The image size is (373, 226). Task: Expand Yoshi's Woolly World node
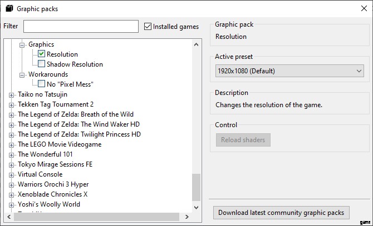coord(11,205)
